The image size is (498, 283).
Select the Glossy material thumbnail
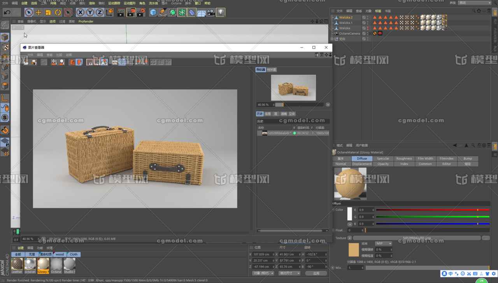point(43,266)
